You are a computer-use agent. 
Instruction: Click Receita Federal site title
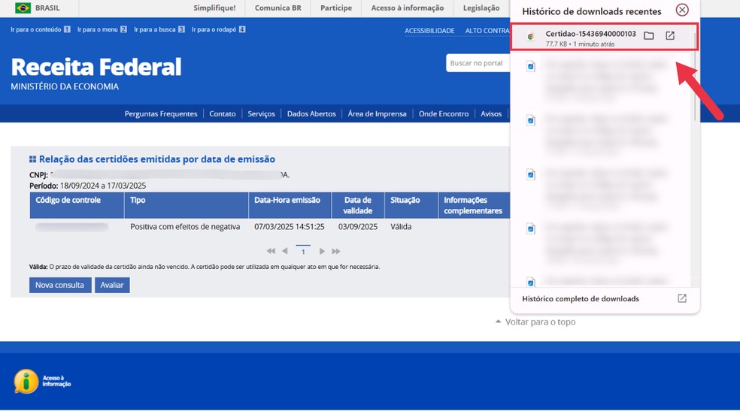[96, 67]
